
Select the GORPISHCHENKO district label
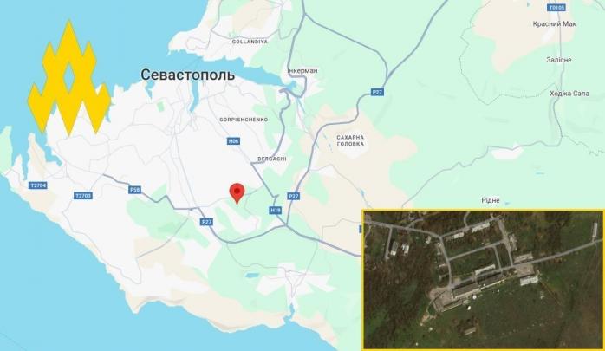point(244,120)
